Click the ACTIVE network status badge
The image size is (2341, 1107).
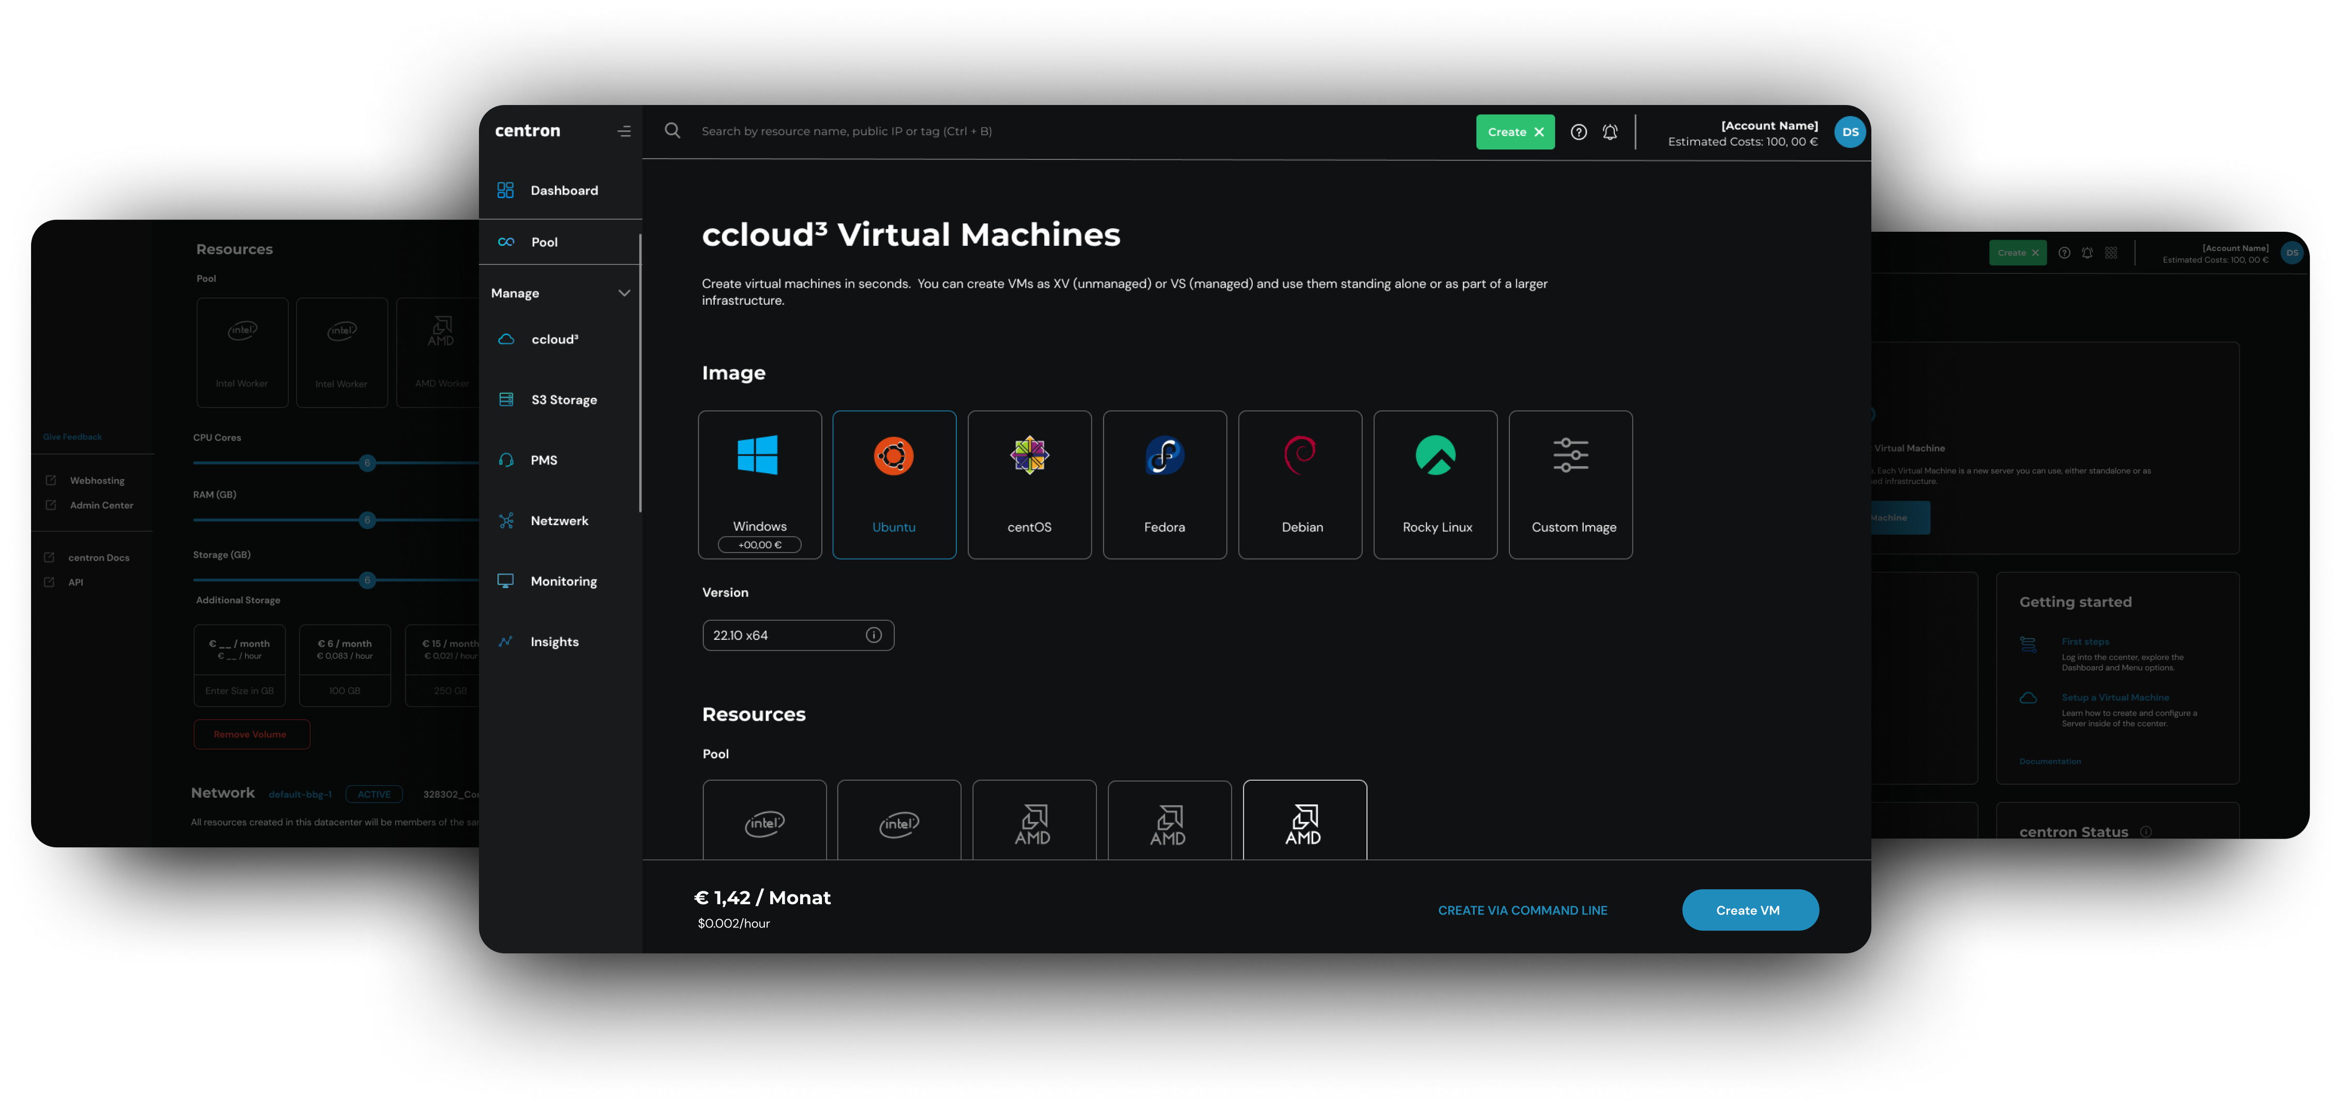(373, 795)
